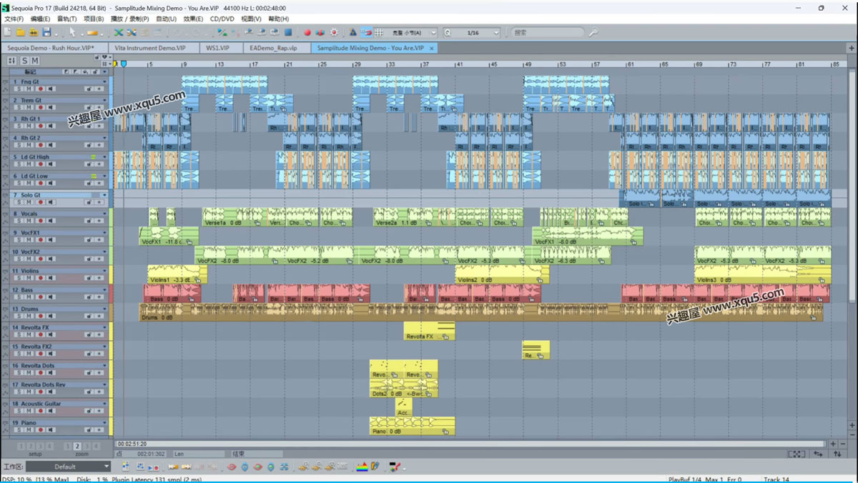This screenshot has height=483, width=858.
Task: Click the Open project folder icon
Action: point(20,32)
